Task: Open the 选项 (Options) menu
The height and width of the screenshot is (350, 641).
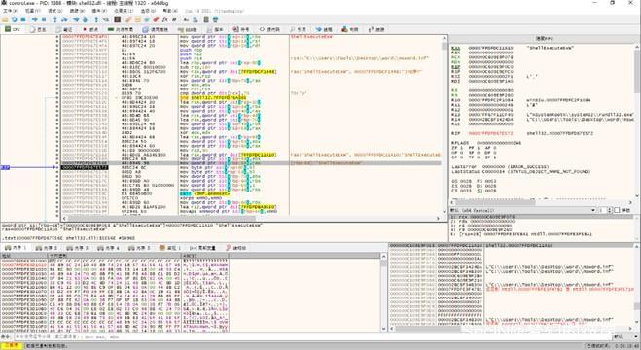Action: pos(148,11)
